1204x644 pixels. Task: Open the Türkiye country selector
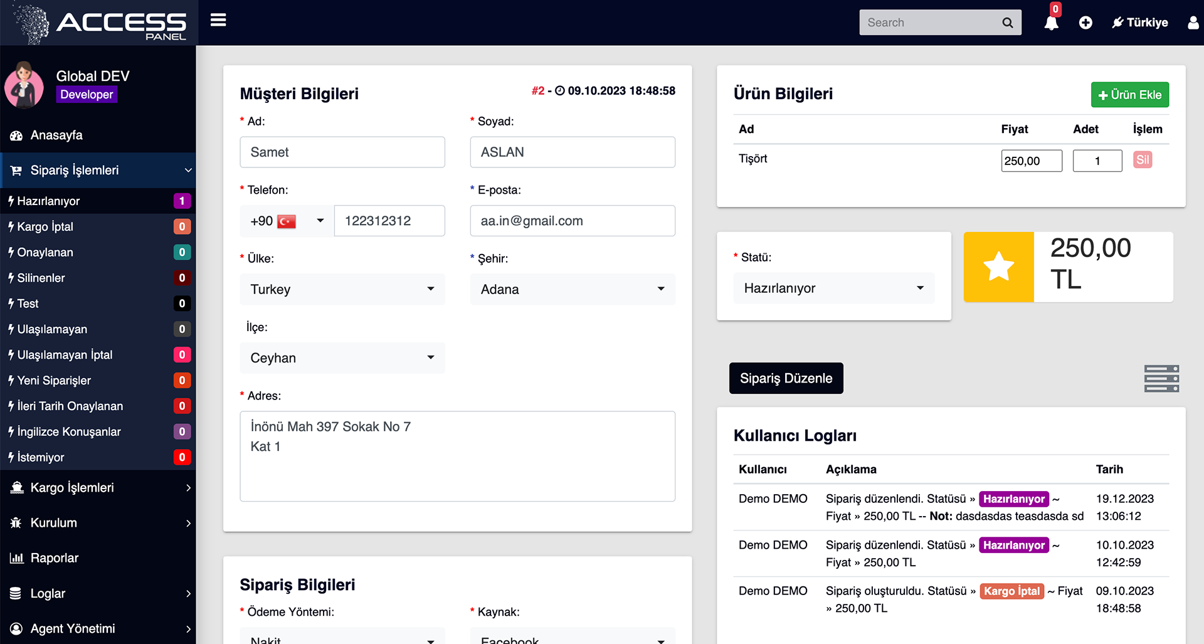point(1140,23)
